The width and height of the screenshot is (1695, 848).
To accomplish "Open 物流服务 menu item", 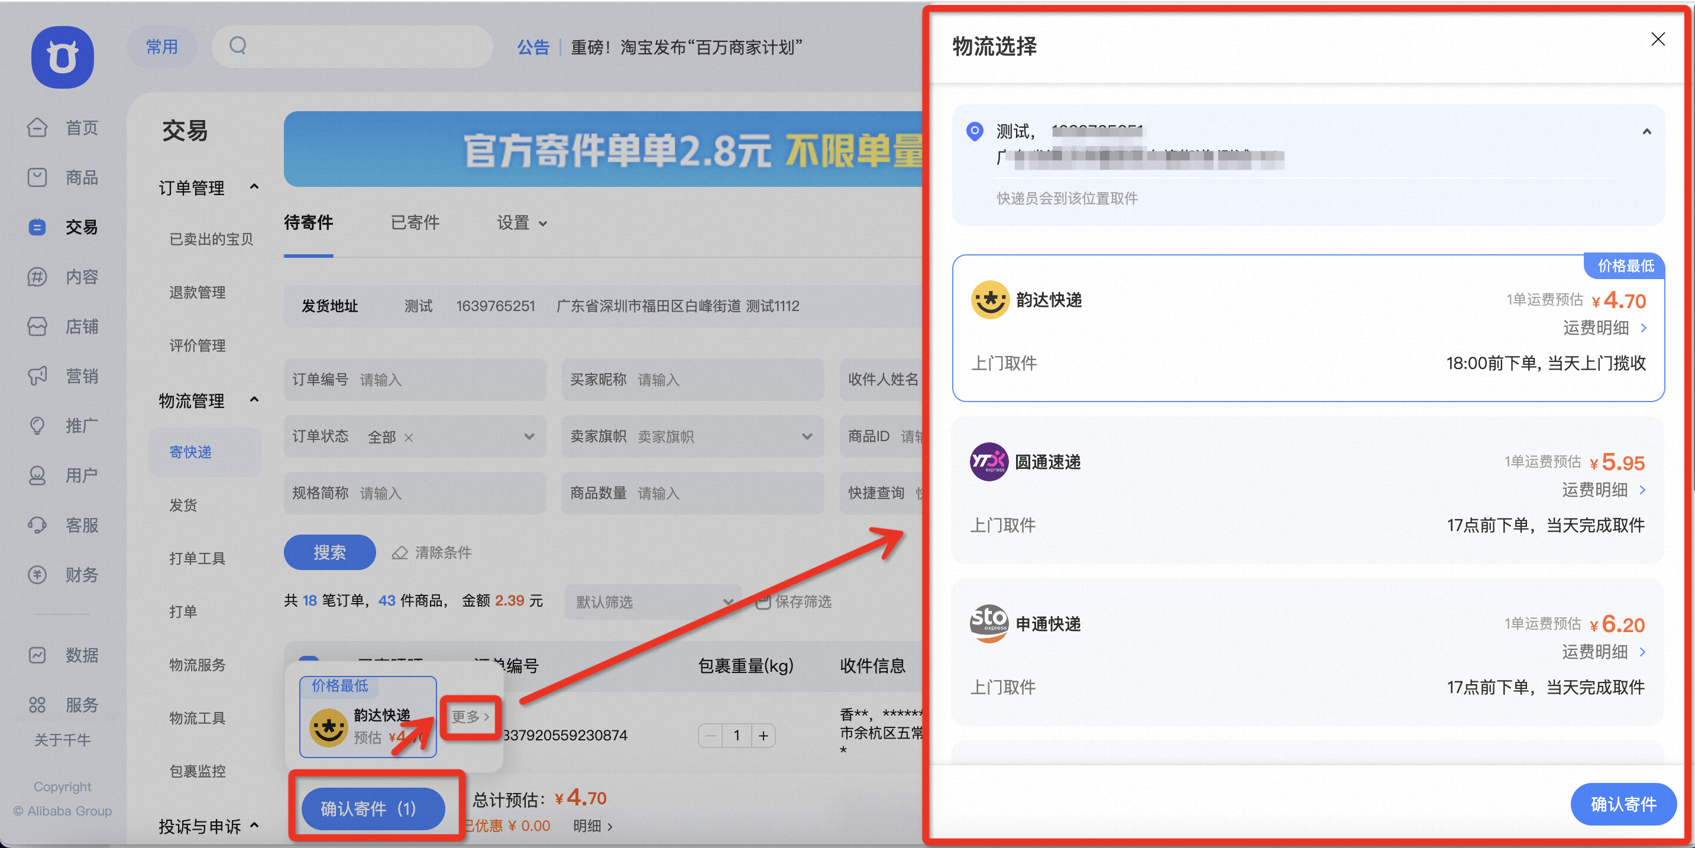I will (198, 665).
